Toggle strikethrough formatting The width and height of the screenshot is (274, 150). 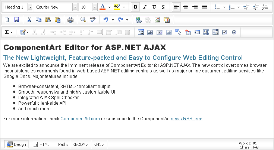coord(163,7)
